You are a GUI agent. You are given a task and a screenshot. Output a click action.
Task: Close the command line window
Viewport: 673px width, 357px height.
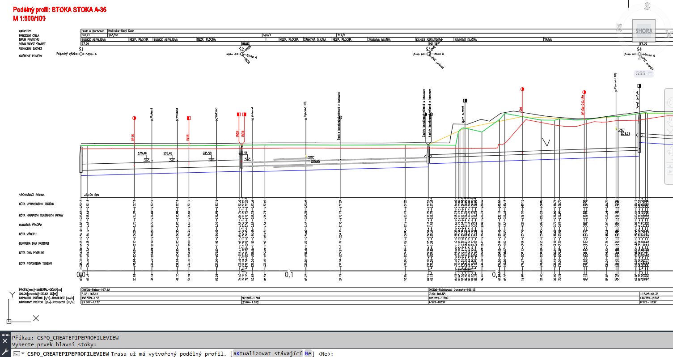click(x=4, y=341)
